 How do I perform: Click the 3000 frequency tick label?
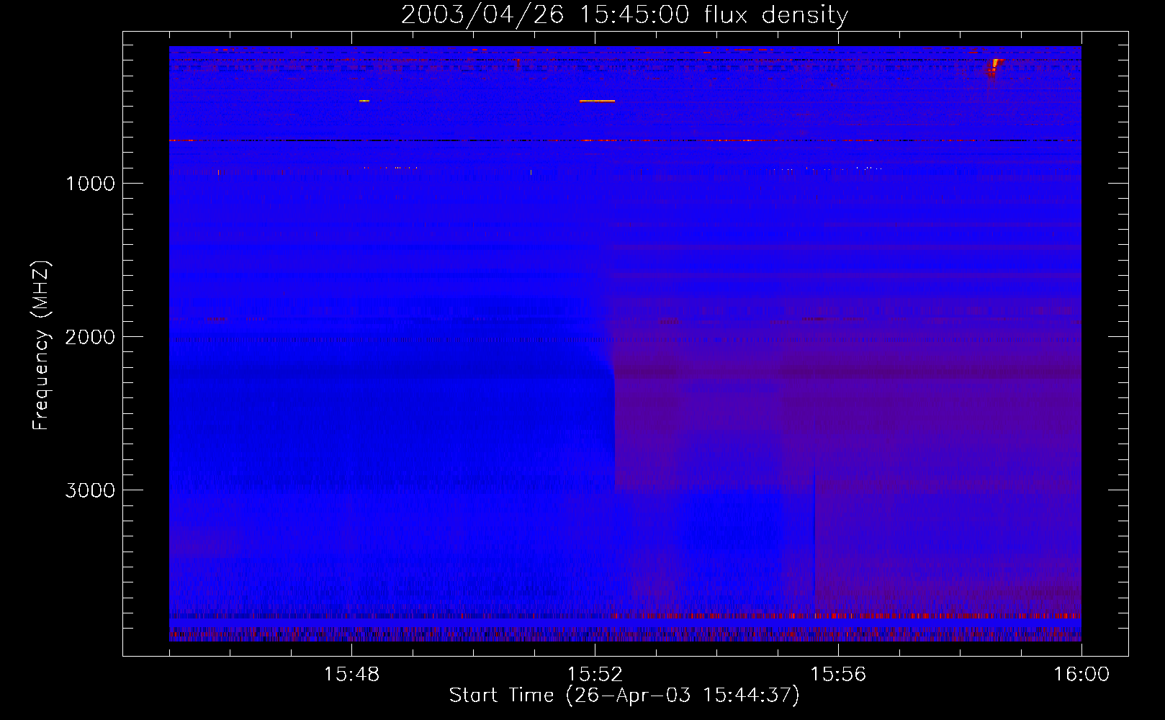point(91,490)
